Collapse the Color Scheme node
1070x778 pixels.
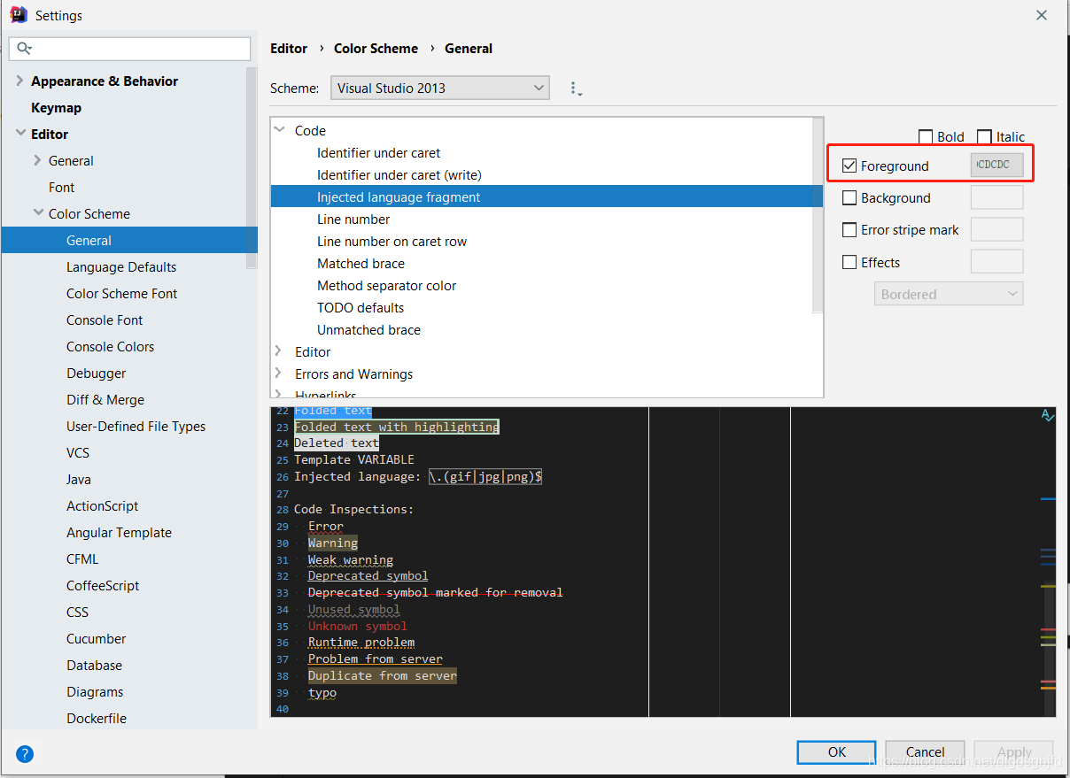(38, 213)
